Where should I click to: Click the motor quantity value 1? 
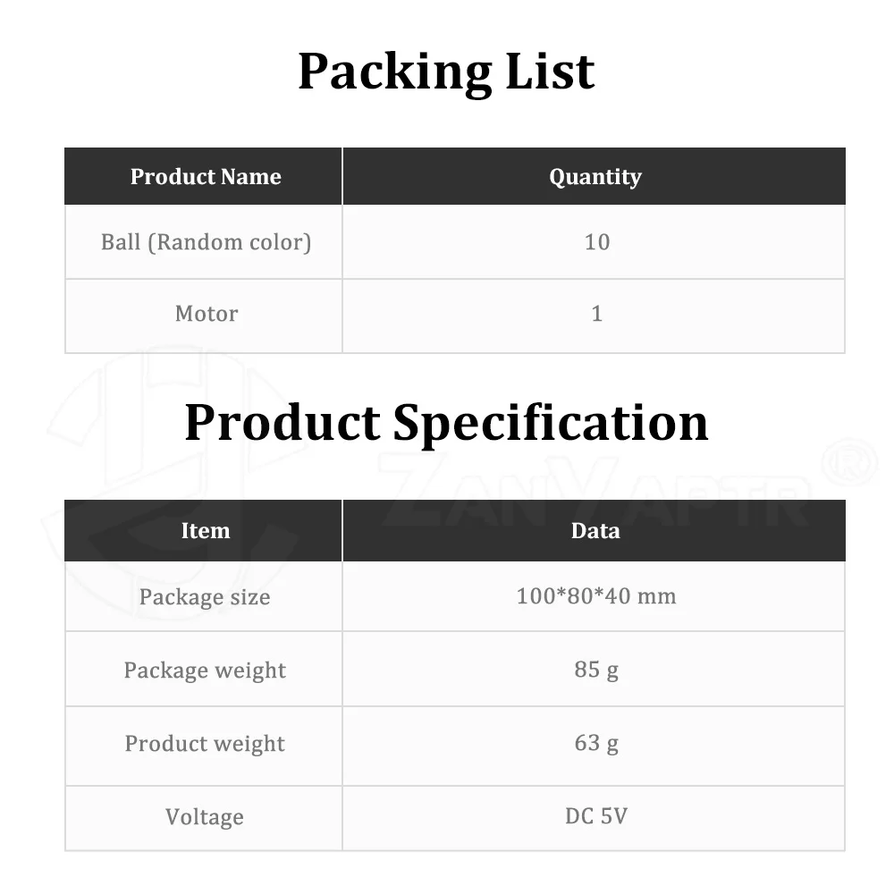point(596,314)
